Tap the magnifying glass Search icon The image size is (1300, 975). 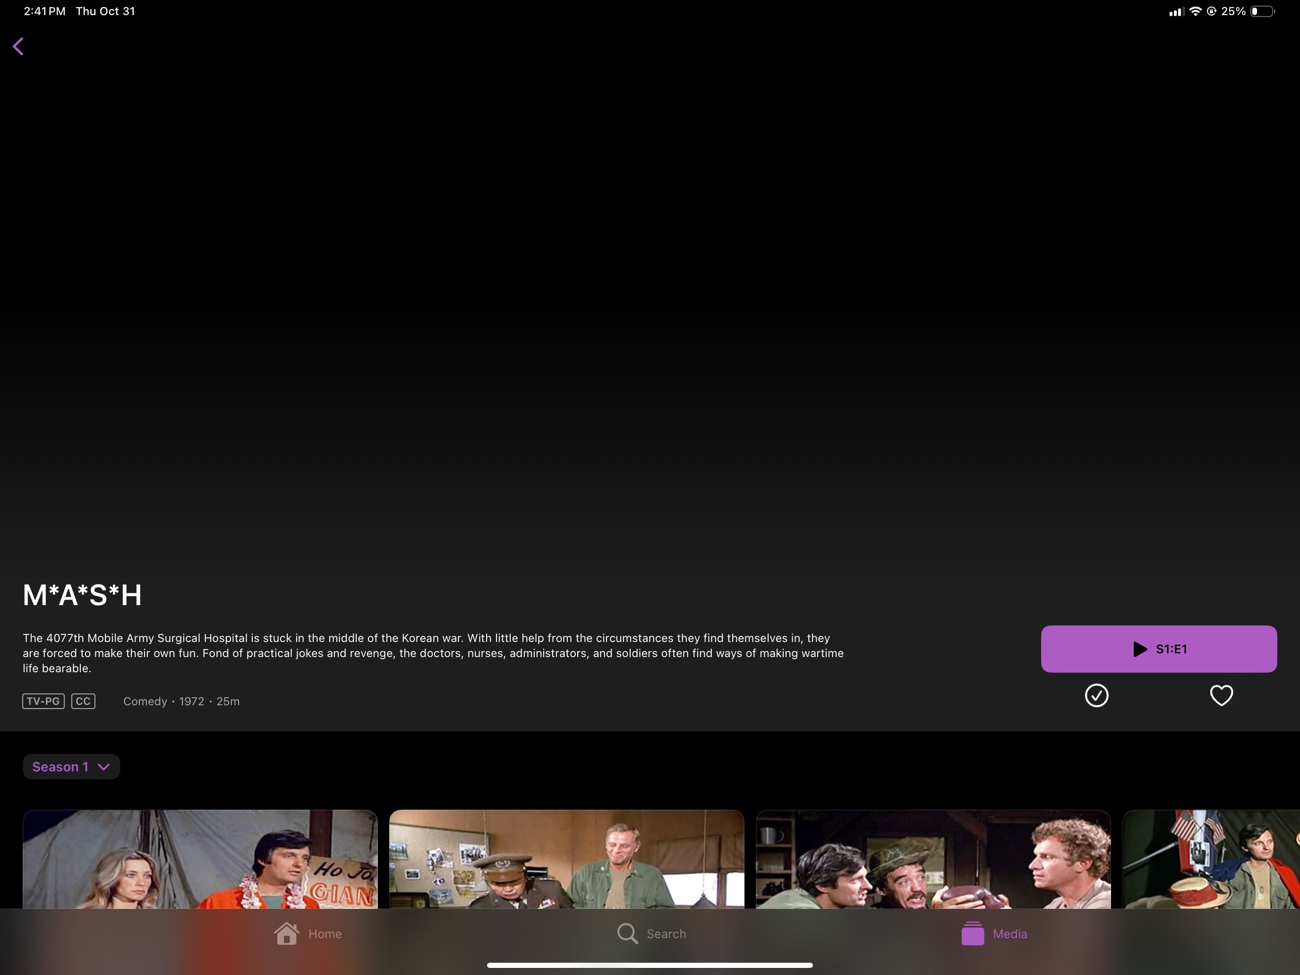click(627, 933)
